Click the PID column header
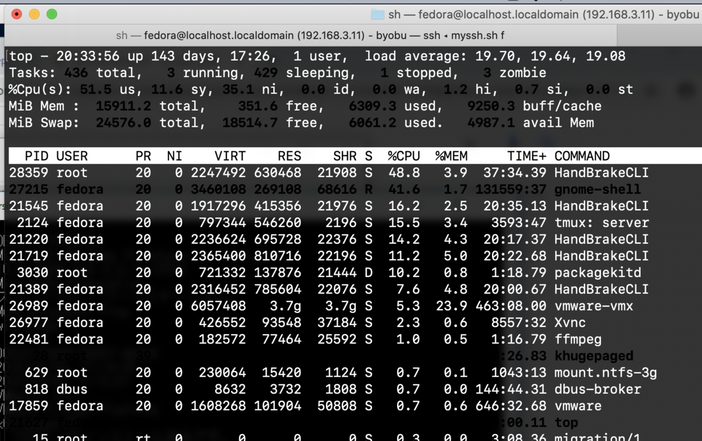Image resolution: width=702 pixels, height=441 pixels. click(37, 156)
